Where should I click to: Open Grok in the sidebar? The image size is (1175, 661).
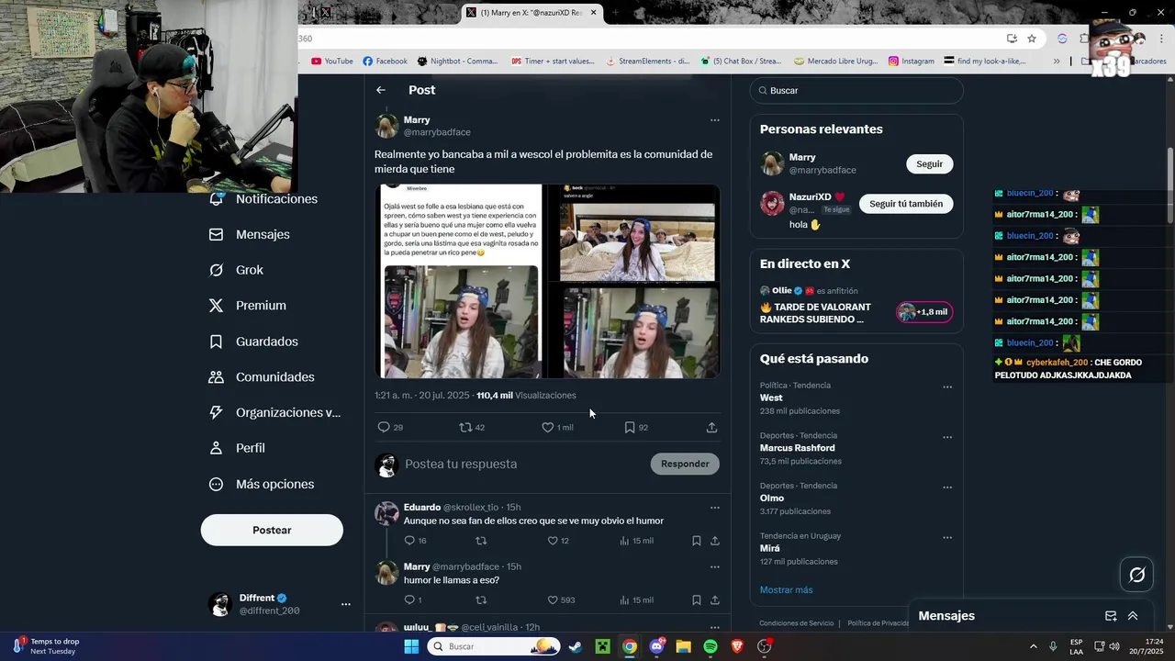pyautogui.click(x=237, y=270)
